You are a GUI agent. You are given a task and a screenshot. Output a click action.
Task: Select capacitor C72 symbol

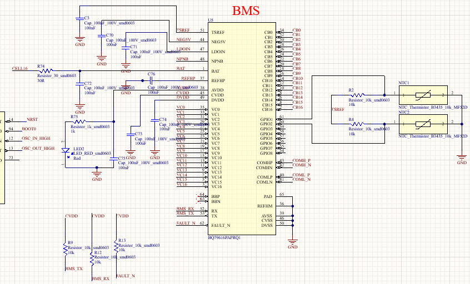point(79,84)
